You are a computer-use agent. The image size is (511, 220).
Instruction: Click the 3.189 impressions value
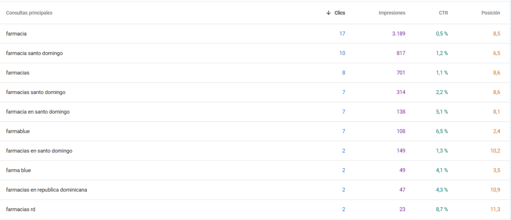(x=398, y=34)
